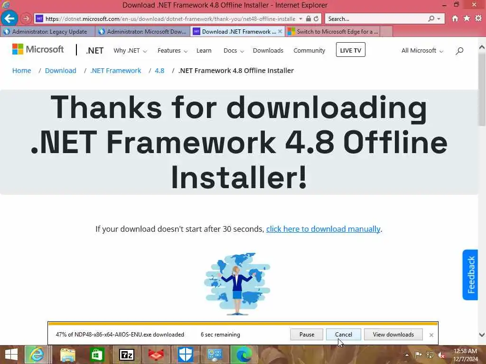Open the Learn menu item

(204, 50)
